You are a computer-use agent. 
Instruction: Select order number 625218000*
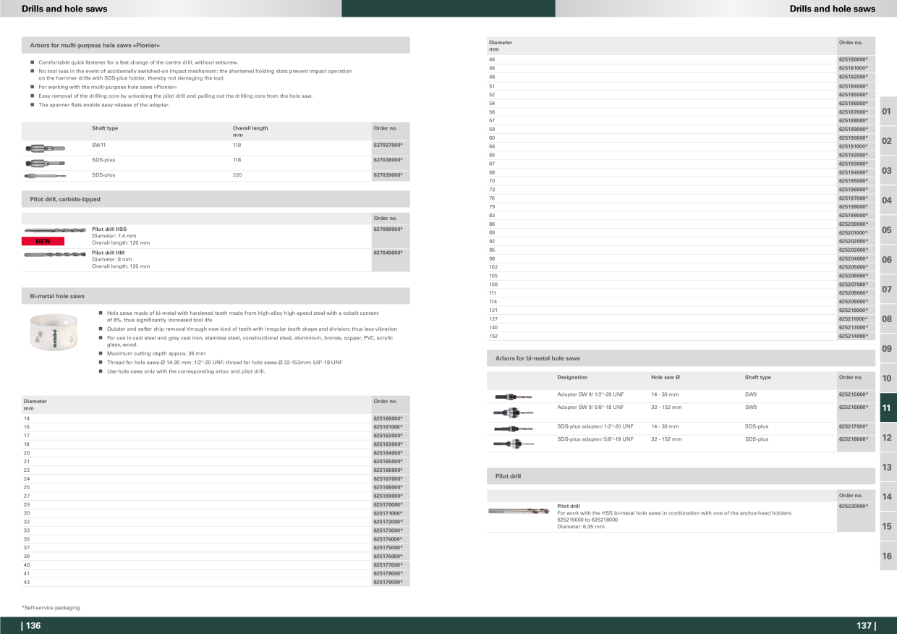point(853,439)
